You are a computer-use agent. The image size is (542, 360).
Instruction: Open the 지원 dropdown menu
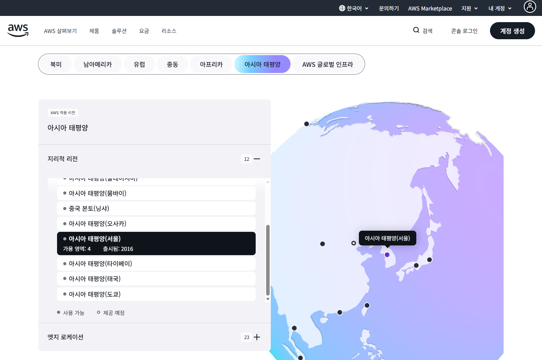pyautogui.click(x=469, y=8)
